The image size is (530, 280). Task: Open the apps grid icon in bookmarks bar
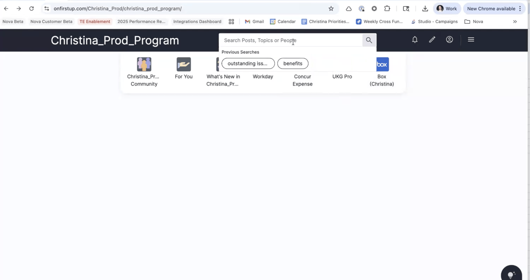tap(231, 22)
